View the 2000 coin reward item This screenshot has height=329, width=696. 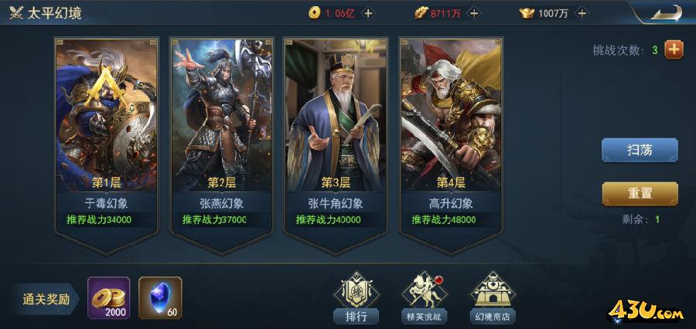coord(109,298)
